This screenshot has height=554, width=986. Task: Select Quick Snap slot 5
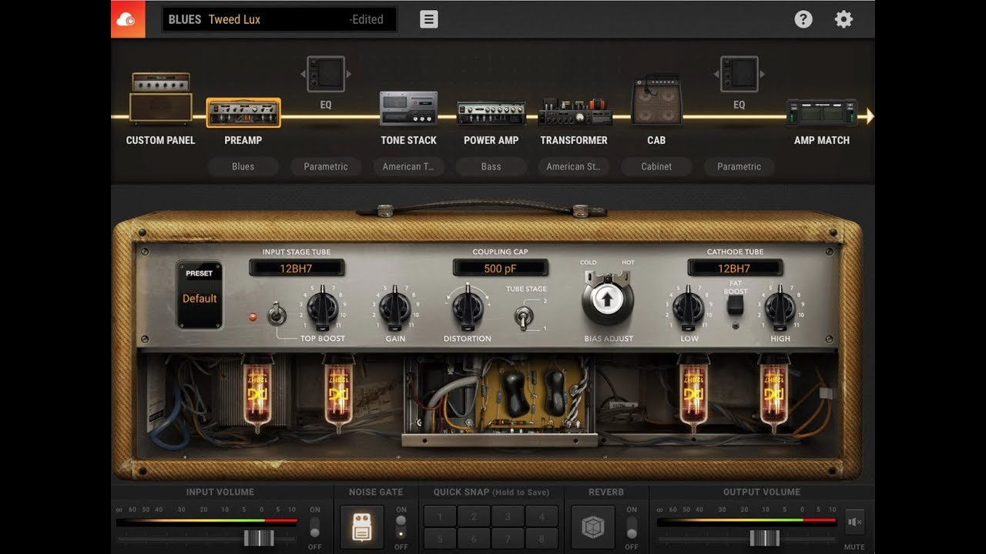(x=440, y=538)
